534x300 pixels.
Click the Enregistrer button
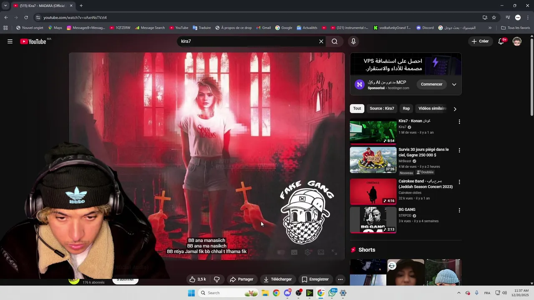pyautogui.click(x=315, y=279)
